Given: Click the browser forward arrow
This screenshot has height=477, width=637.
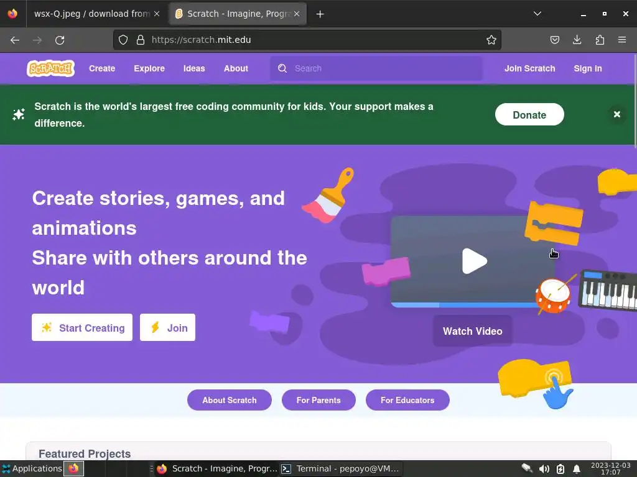Looking at the screenshot, I should click(x=37, y=40).
